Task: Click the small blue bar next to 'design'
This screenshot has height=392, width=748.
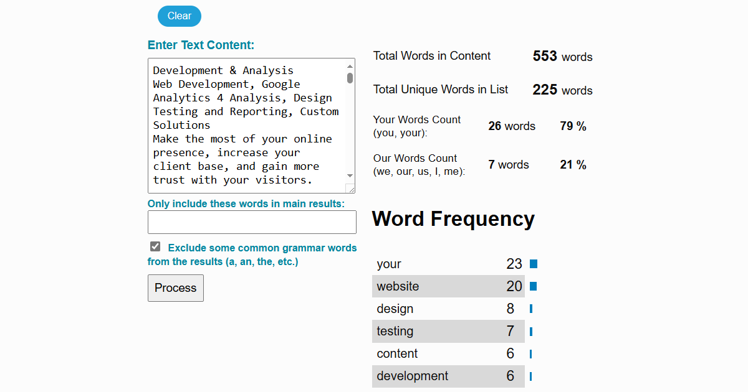Action: pos(530,309)
